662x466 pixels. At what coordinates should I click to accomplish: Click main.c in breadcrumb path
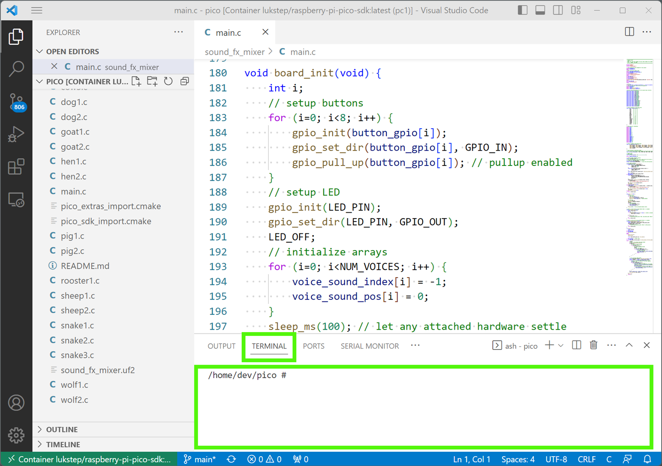[x=303, y=52]
